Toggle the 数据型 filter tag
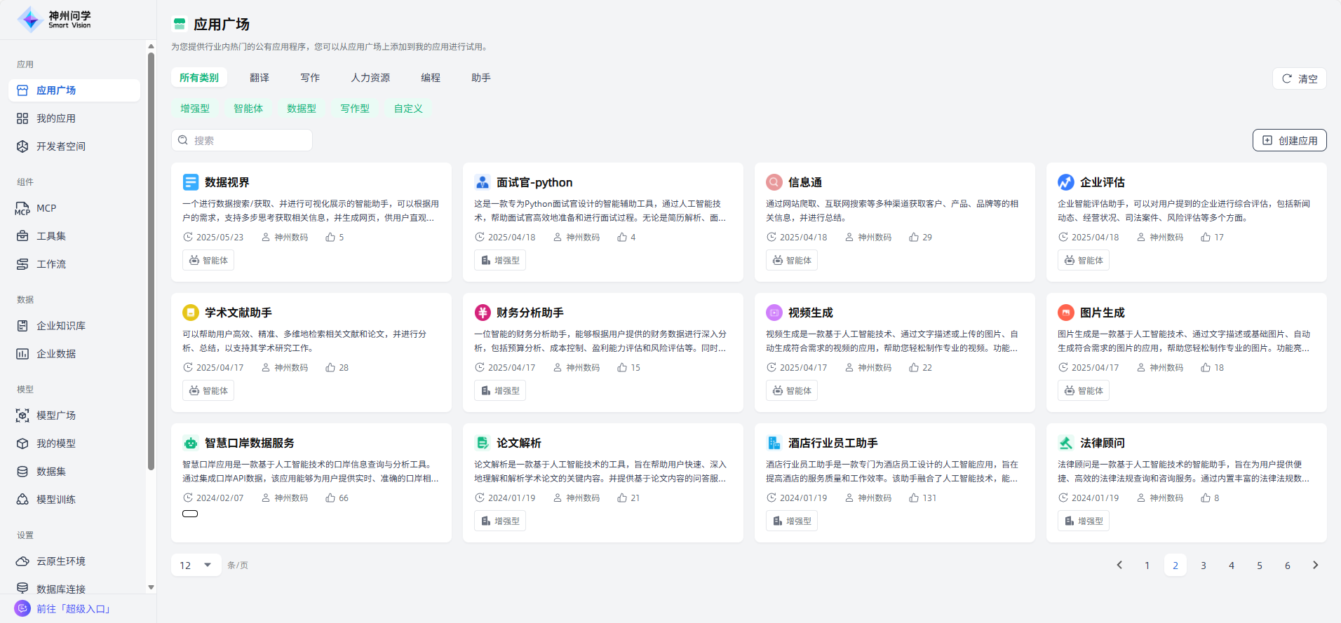This screenshot has height=623, width=1341. (302, 109)
